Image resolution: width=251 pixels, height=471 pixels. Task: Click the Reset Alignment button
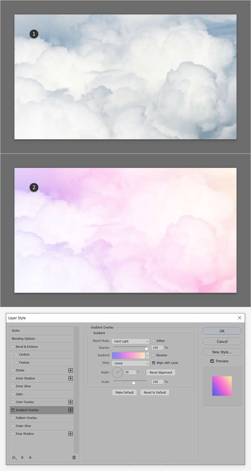click(x=161, y=372)
